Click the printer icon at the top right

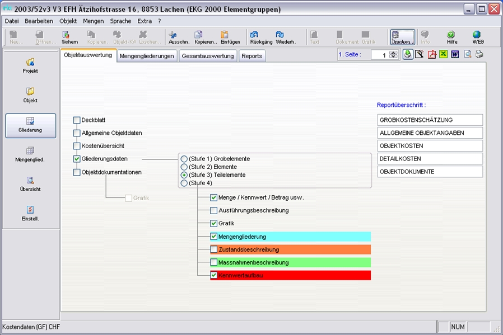point(479,54)
